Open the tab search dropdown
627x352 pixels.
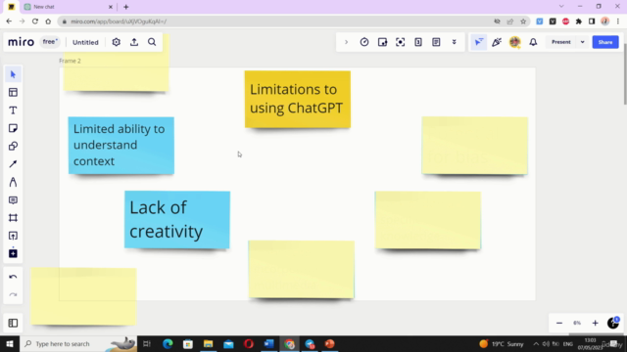coord(561,7)
